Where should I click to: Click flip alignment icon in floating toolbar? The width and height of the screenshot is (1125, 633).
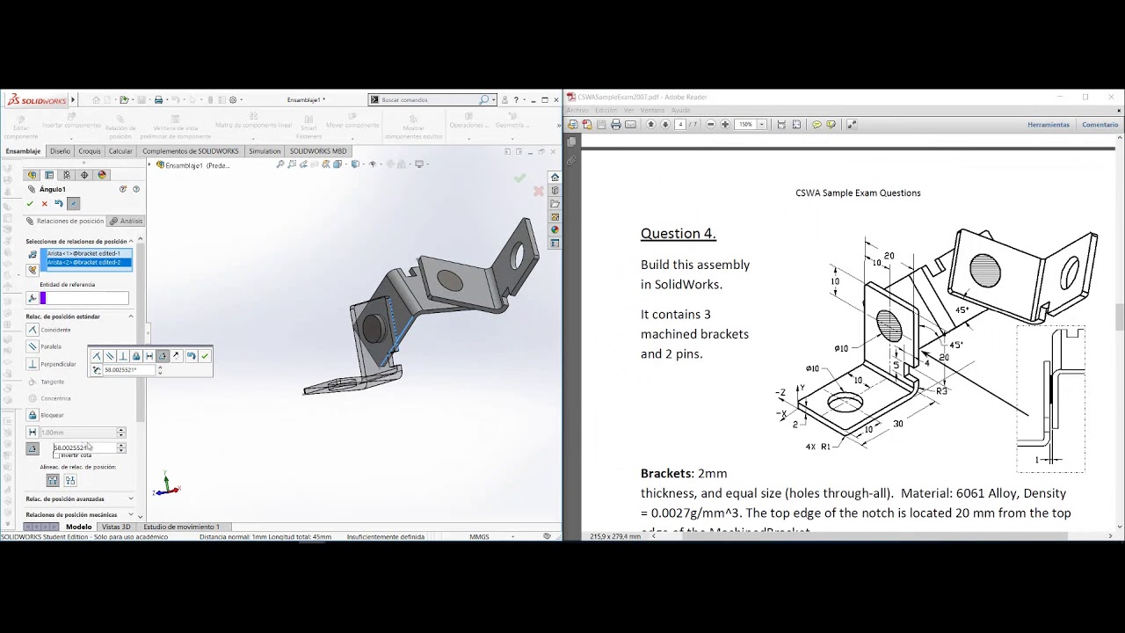pyautogui.click(x=177, y=356)
